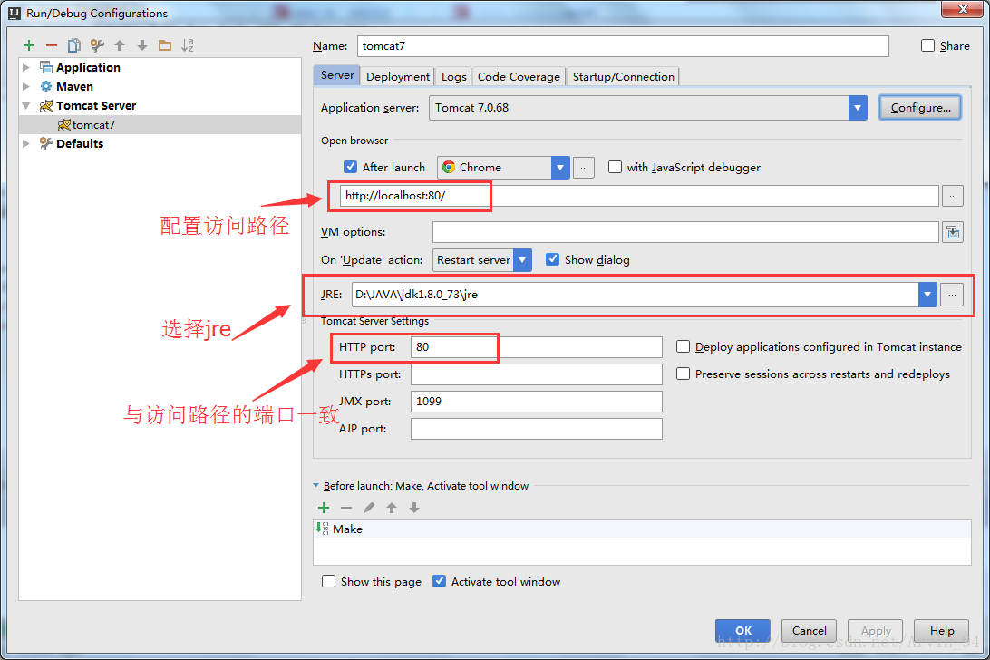
Task: Click the Defaults wrench icon in the tree
Action: [x=46, y=143]
